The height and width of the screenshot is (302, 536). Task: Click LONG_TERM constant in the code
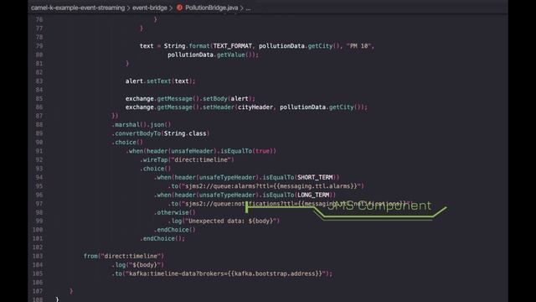[313, 195]
